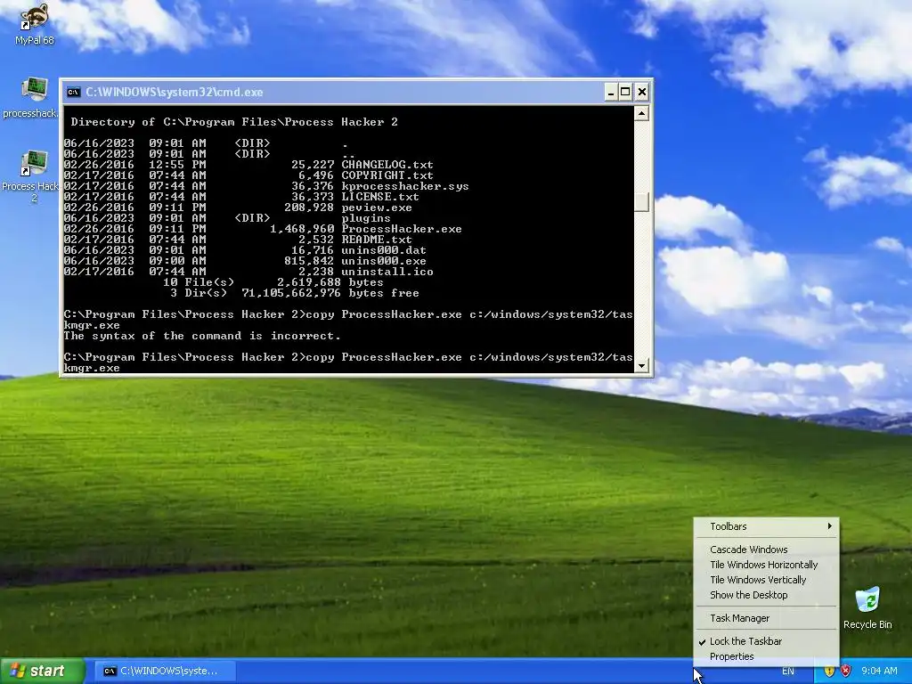
Task: Click 'The syntax of the command is incorrect.'
Action: coord(202,336)
